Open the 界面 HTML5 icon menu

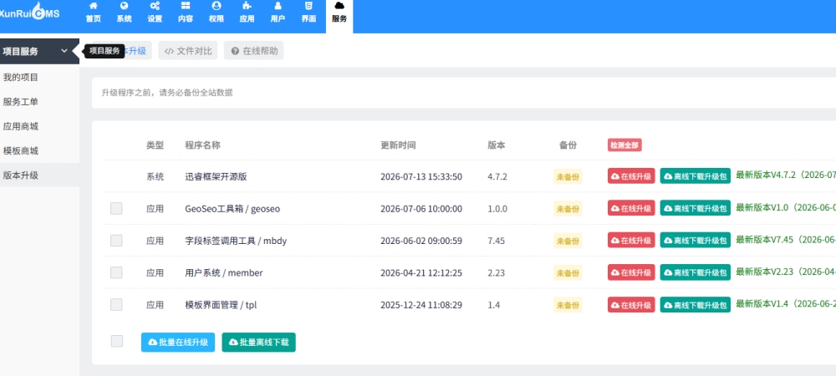click(308, 13)
